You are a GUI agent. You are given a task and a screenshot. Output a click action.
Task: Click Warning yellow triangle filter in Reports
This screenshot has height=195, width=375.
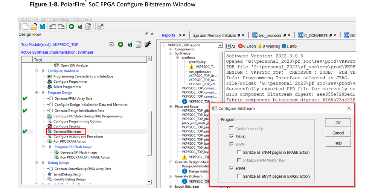(260, 46)
